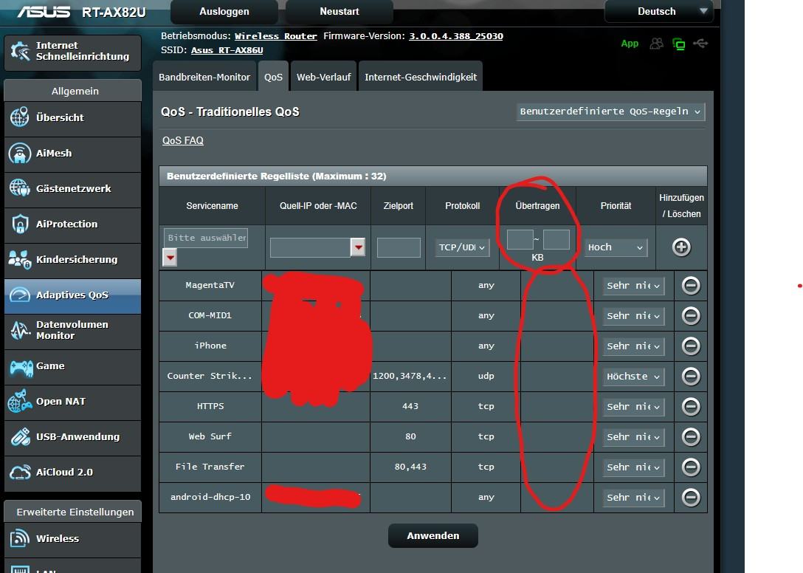Open Wireless Router operation mode link
Image resolution: width=803 pixels, height=573 pixels.
tap(276, 36)
